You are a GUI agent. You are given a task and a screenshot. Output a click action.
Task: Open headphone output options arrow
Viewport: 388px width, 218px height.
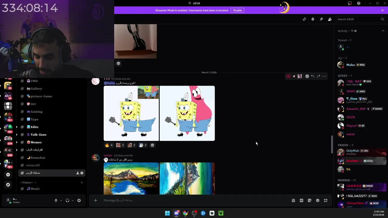pos(72,200)
